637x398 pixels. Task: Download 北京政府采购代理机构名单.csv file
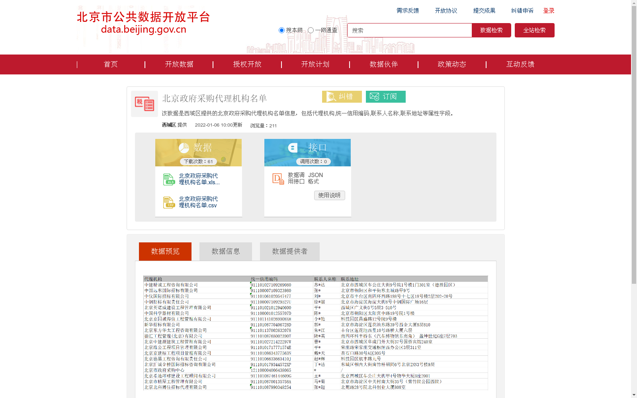click(x=198, y=202)
